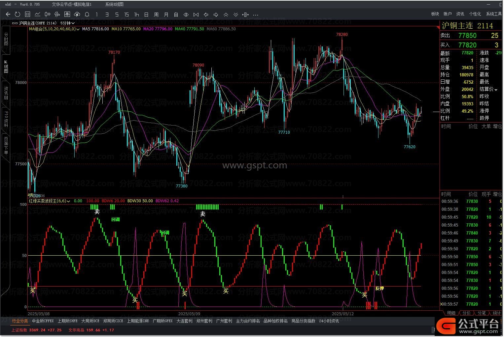The image size is (504, 337).
Task: Click the 文华商品 index status entry
Action: pos(91,330)
